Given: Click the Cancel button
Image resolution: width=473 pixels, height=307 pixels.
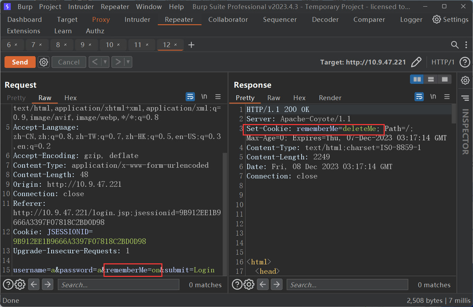Looking at the screenshot, I should [x=69, y=62].
